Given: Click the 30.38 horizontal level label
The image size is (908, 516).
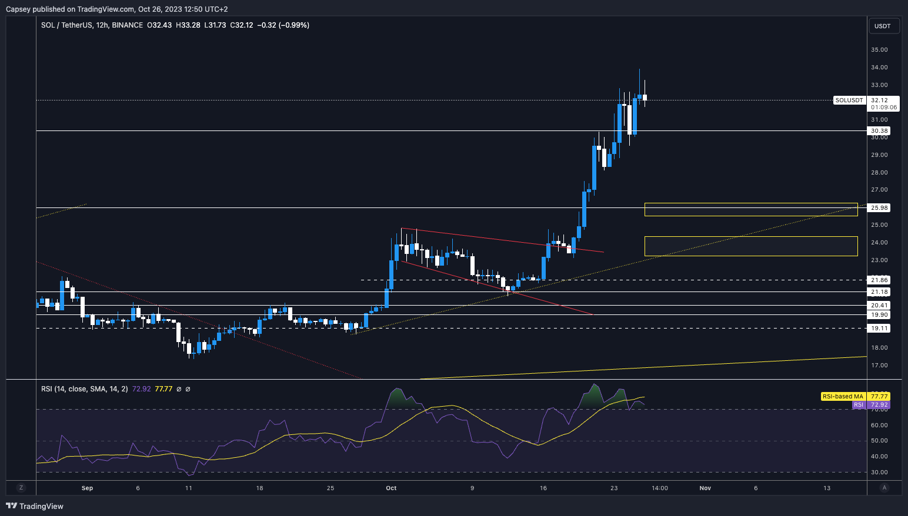Looking at the screenshot, I should [879, 131].
